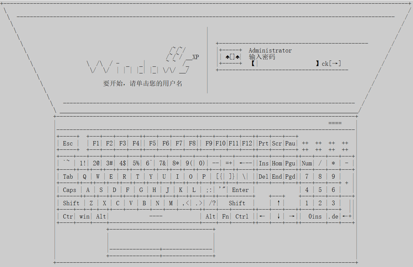413x267 pixels.
Task: Click the B letter key
Action: 144,203
